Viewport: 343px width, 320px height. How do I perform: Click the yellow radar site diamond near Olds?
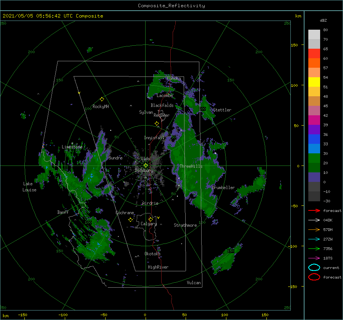[x=146, y=166]
